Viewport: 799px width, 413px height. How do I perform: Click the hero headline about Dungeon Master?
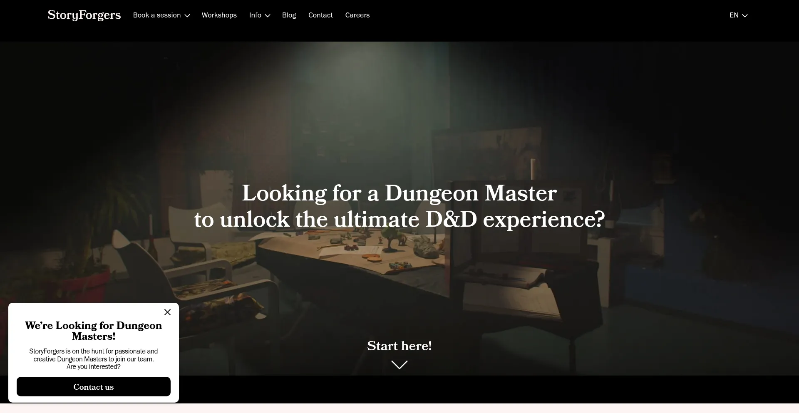(x=399, y=206)
